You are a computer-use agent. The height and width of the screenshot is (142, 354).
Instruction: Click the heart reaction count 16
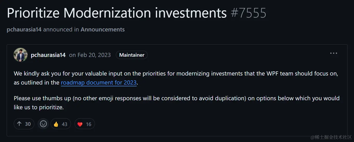tap(88, 124)
